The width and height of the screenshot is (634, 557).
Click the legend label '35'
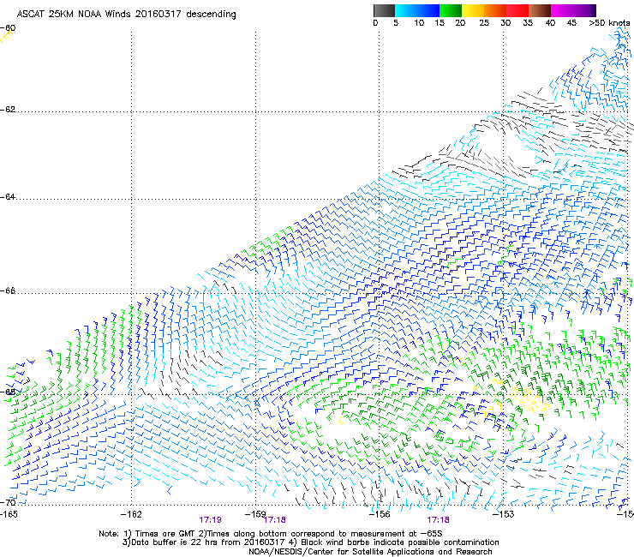point(528,23)
